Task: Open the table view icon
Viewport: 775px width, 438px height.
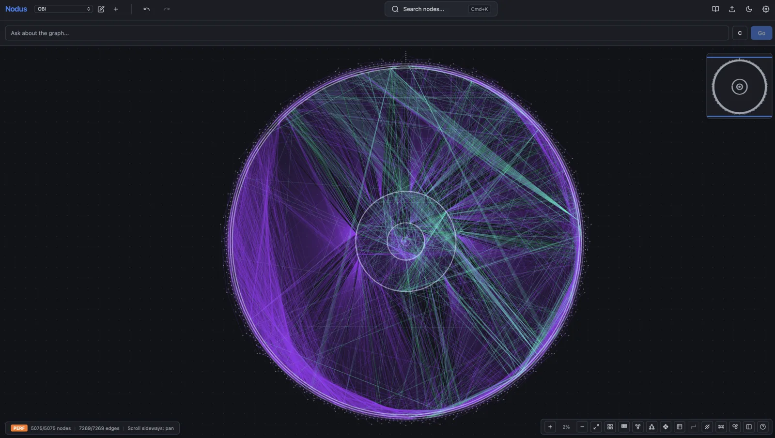Action: pyautogui.click(x=680, y=427)
